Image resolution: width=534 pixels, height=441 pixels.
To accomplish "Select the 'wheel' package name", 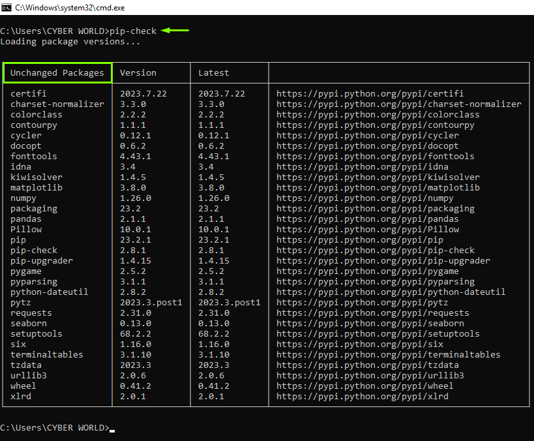I will (x=23, y=386).
